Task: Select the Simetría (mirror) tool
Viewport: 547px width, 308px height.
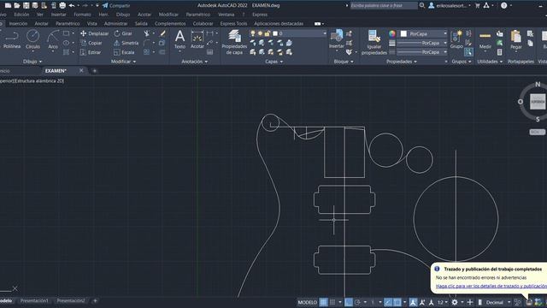Action: click(126, 43)
